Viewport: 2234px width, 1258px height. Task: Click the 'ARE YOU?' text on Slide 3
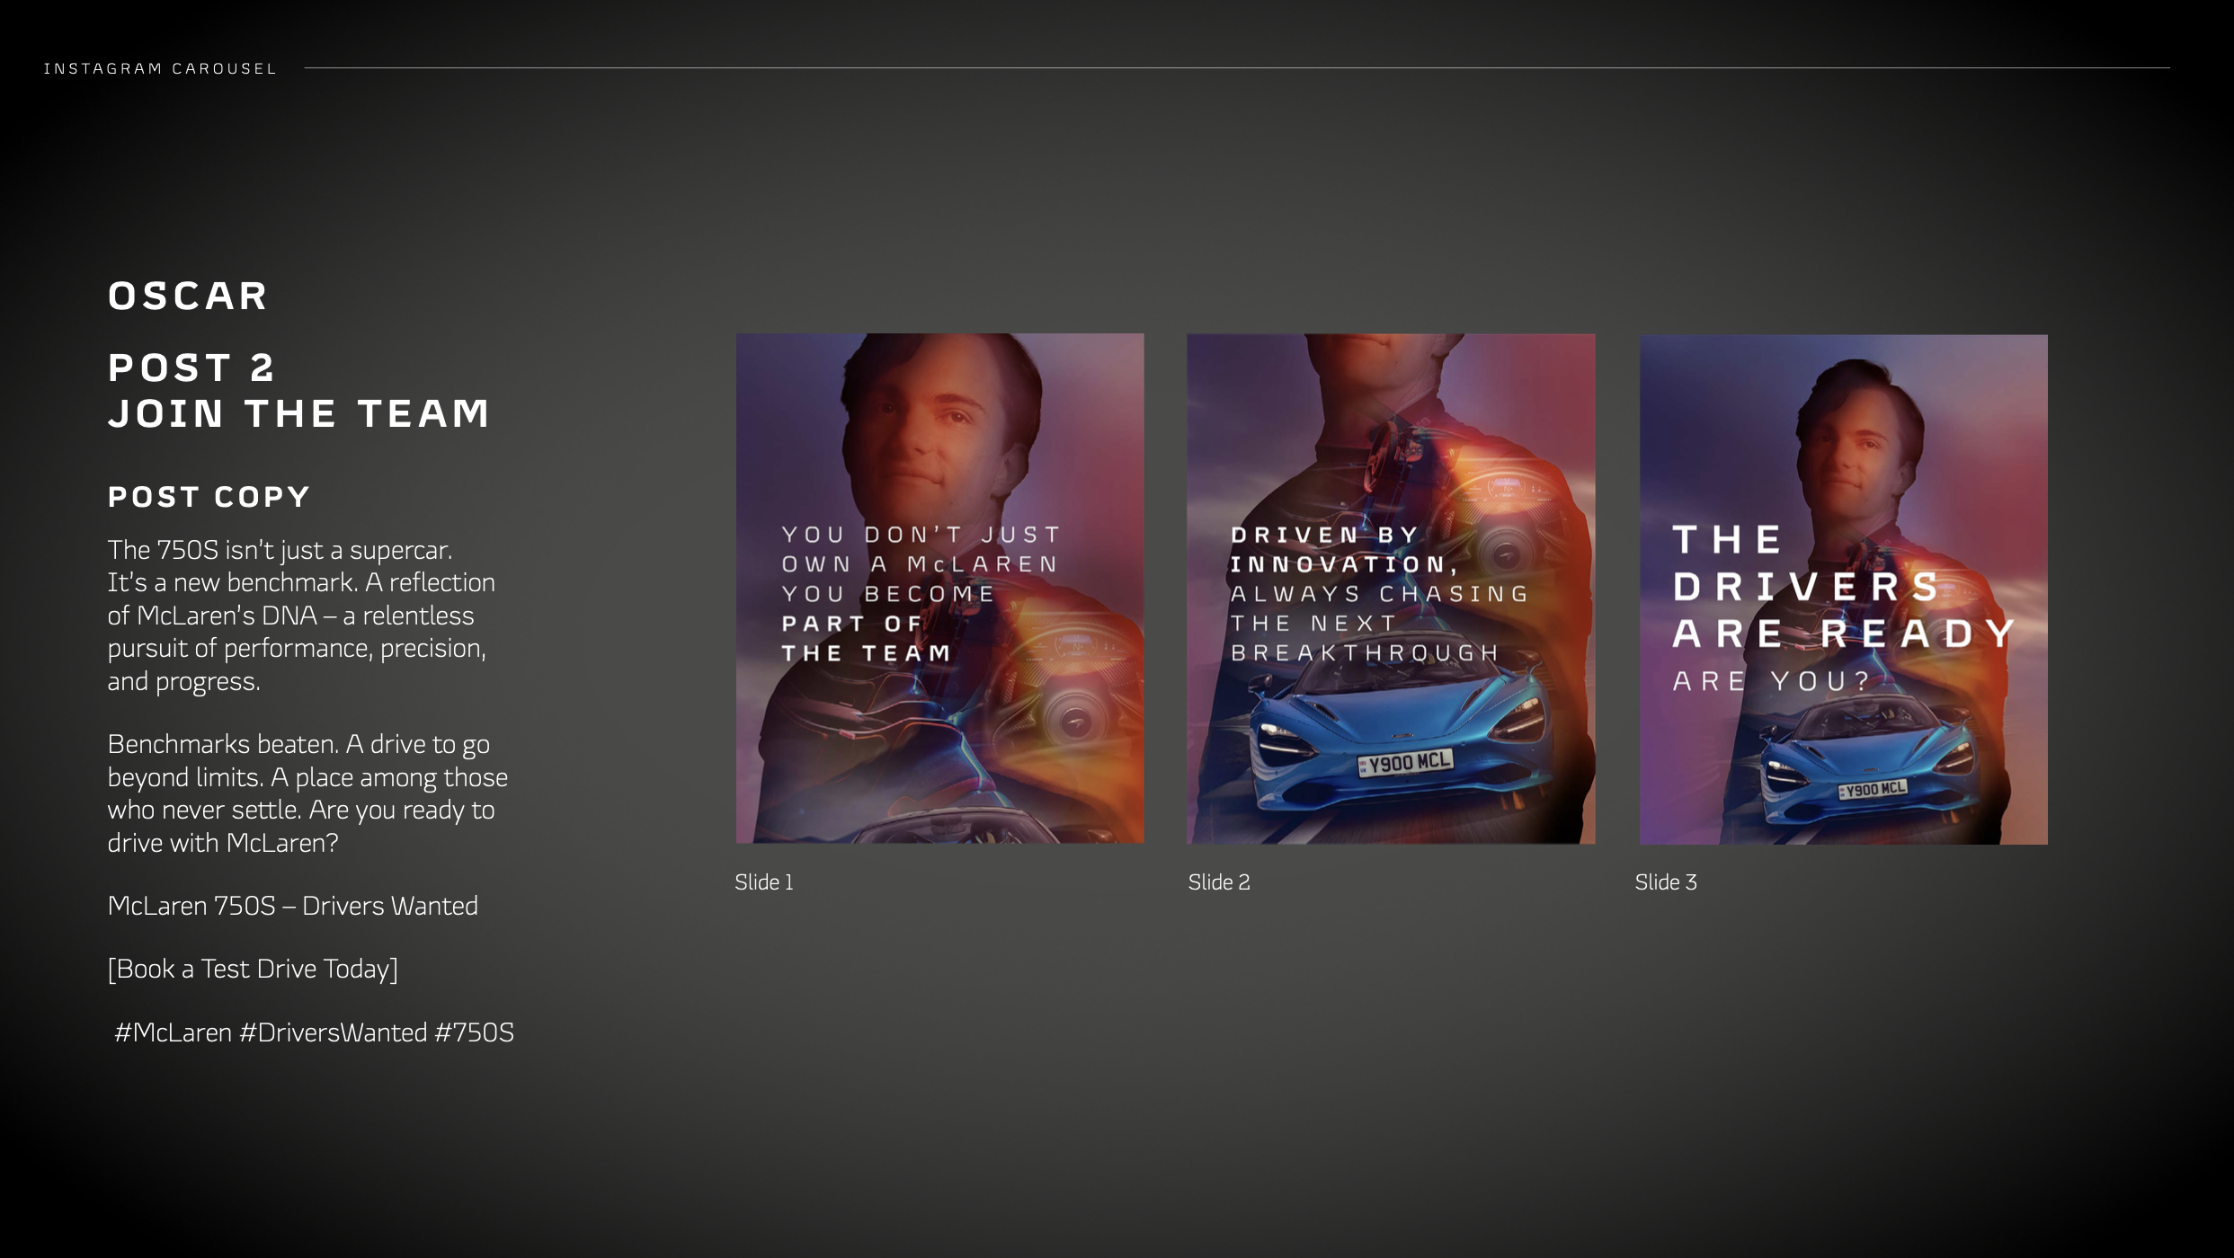[1771, 681]
